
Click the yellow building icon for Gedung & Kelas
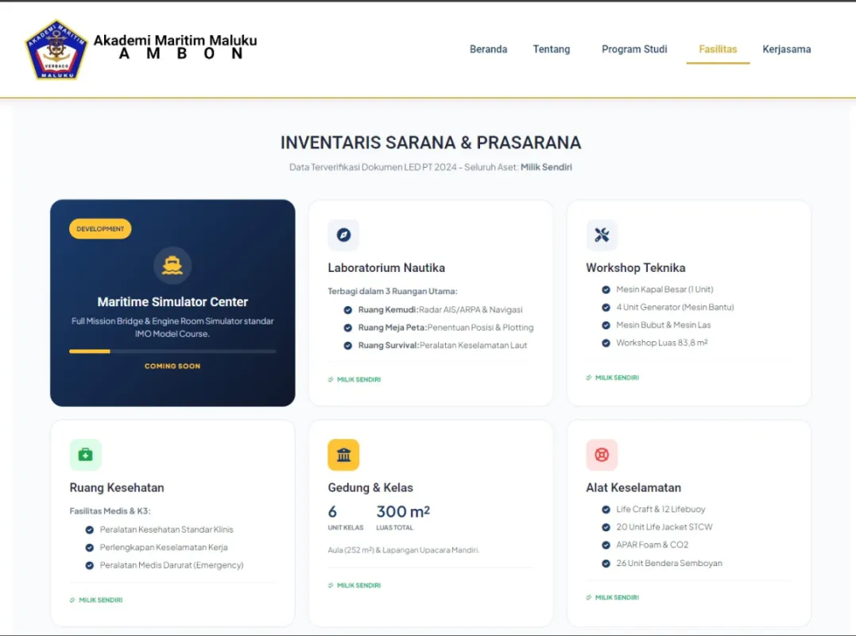(343, 455)
